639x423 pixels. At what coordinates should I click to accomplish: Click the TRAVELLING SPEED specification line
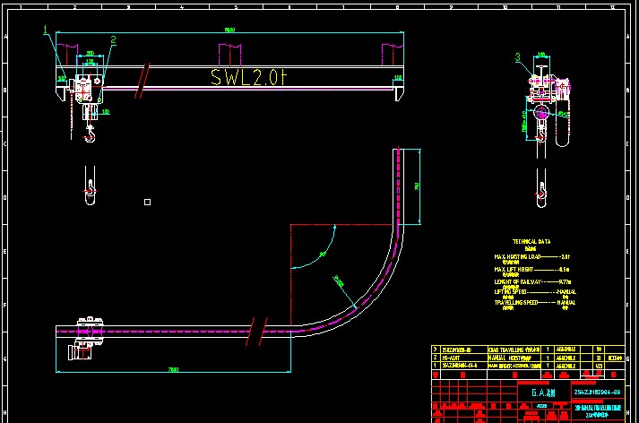[x=535, y=303]
